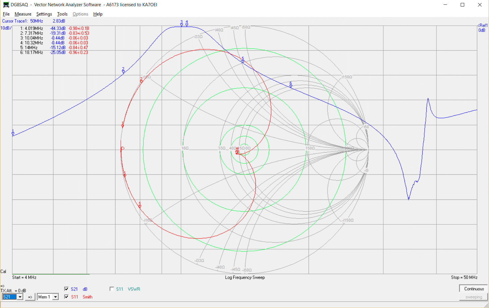Screen dimensions: 489x308
Task: Click red marker 1 on Smith chart curve
Action: (123, 126)
